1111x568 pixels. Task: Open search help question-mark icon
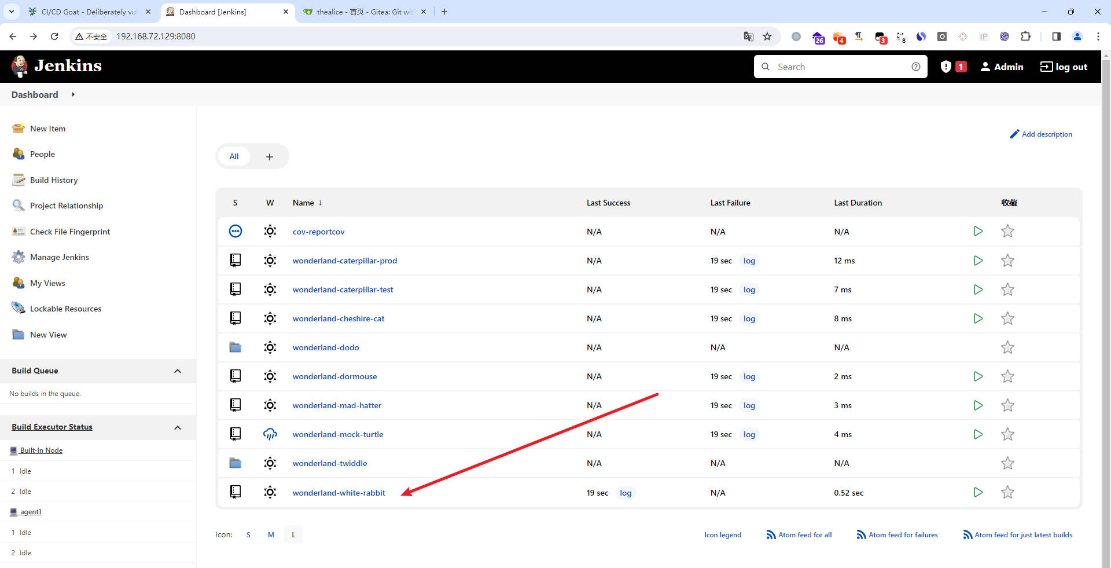(x=915, y=67)
